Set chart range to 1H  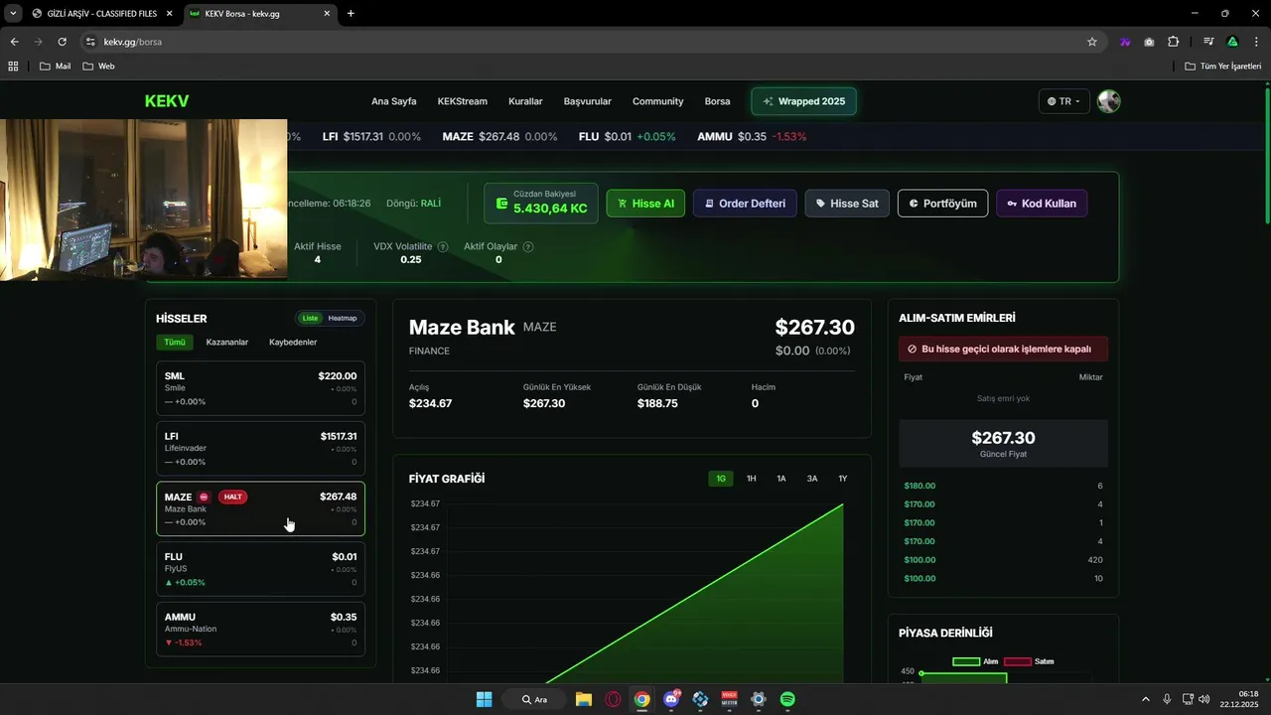pyautogui.click(x=752, y=479)
